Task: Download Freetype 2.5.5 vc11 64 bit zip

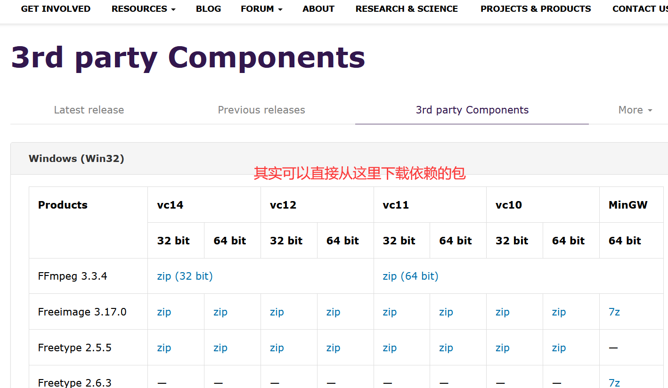Action: [x=446, y=348]
